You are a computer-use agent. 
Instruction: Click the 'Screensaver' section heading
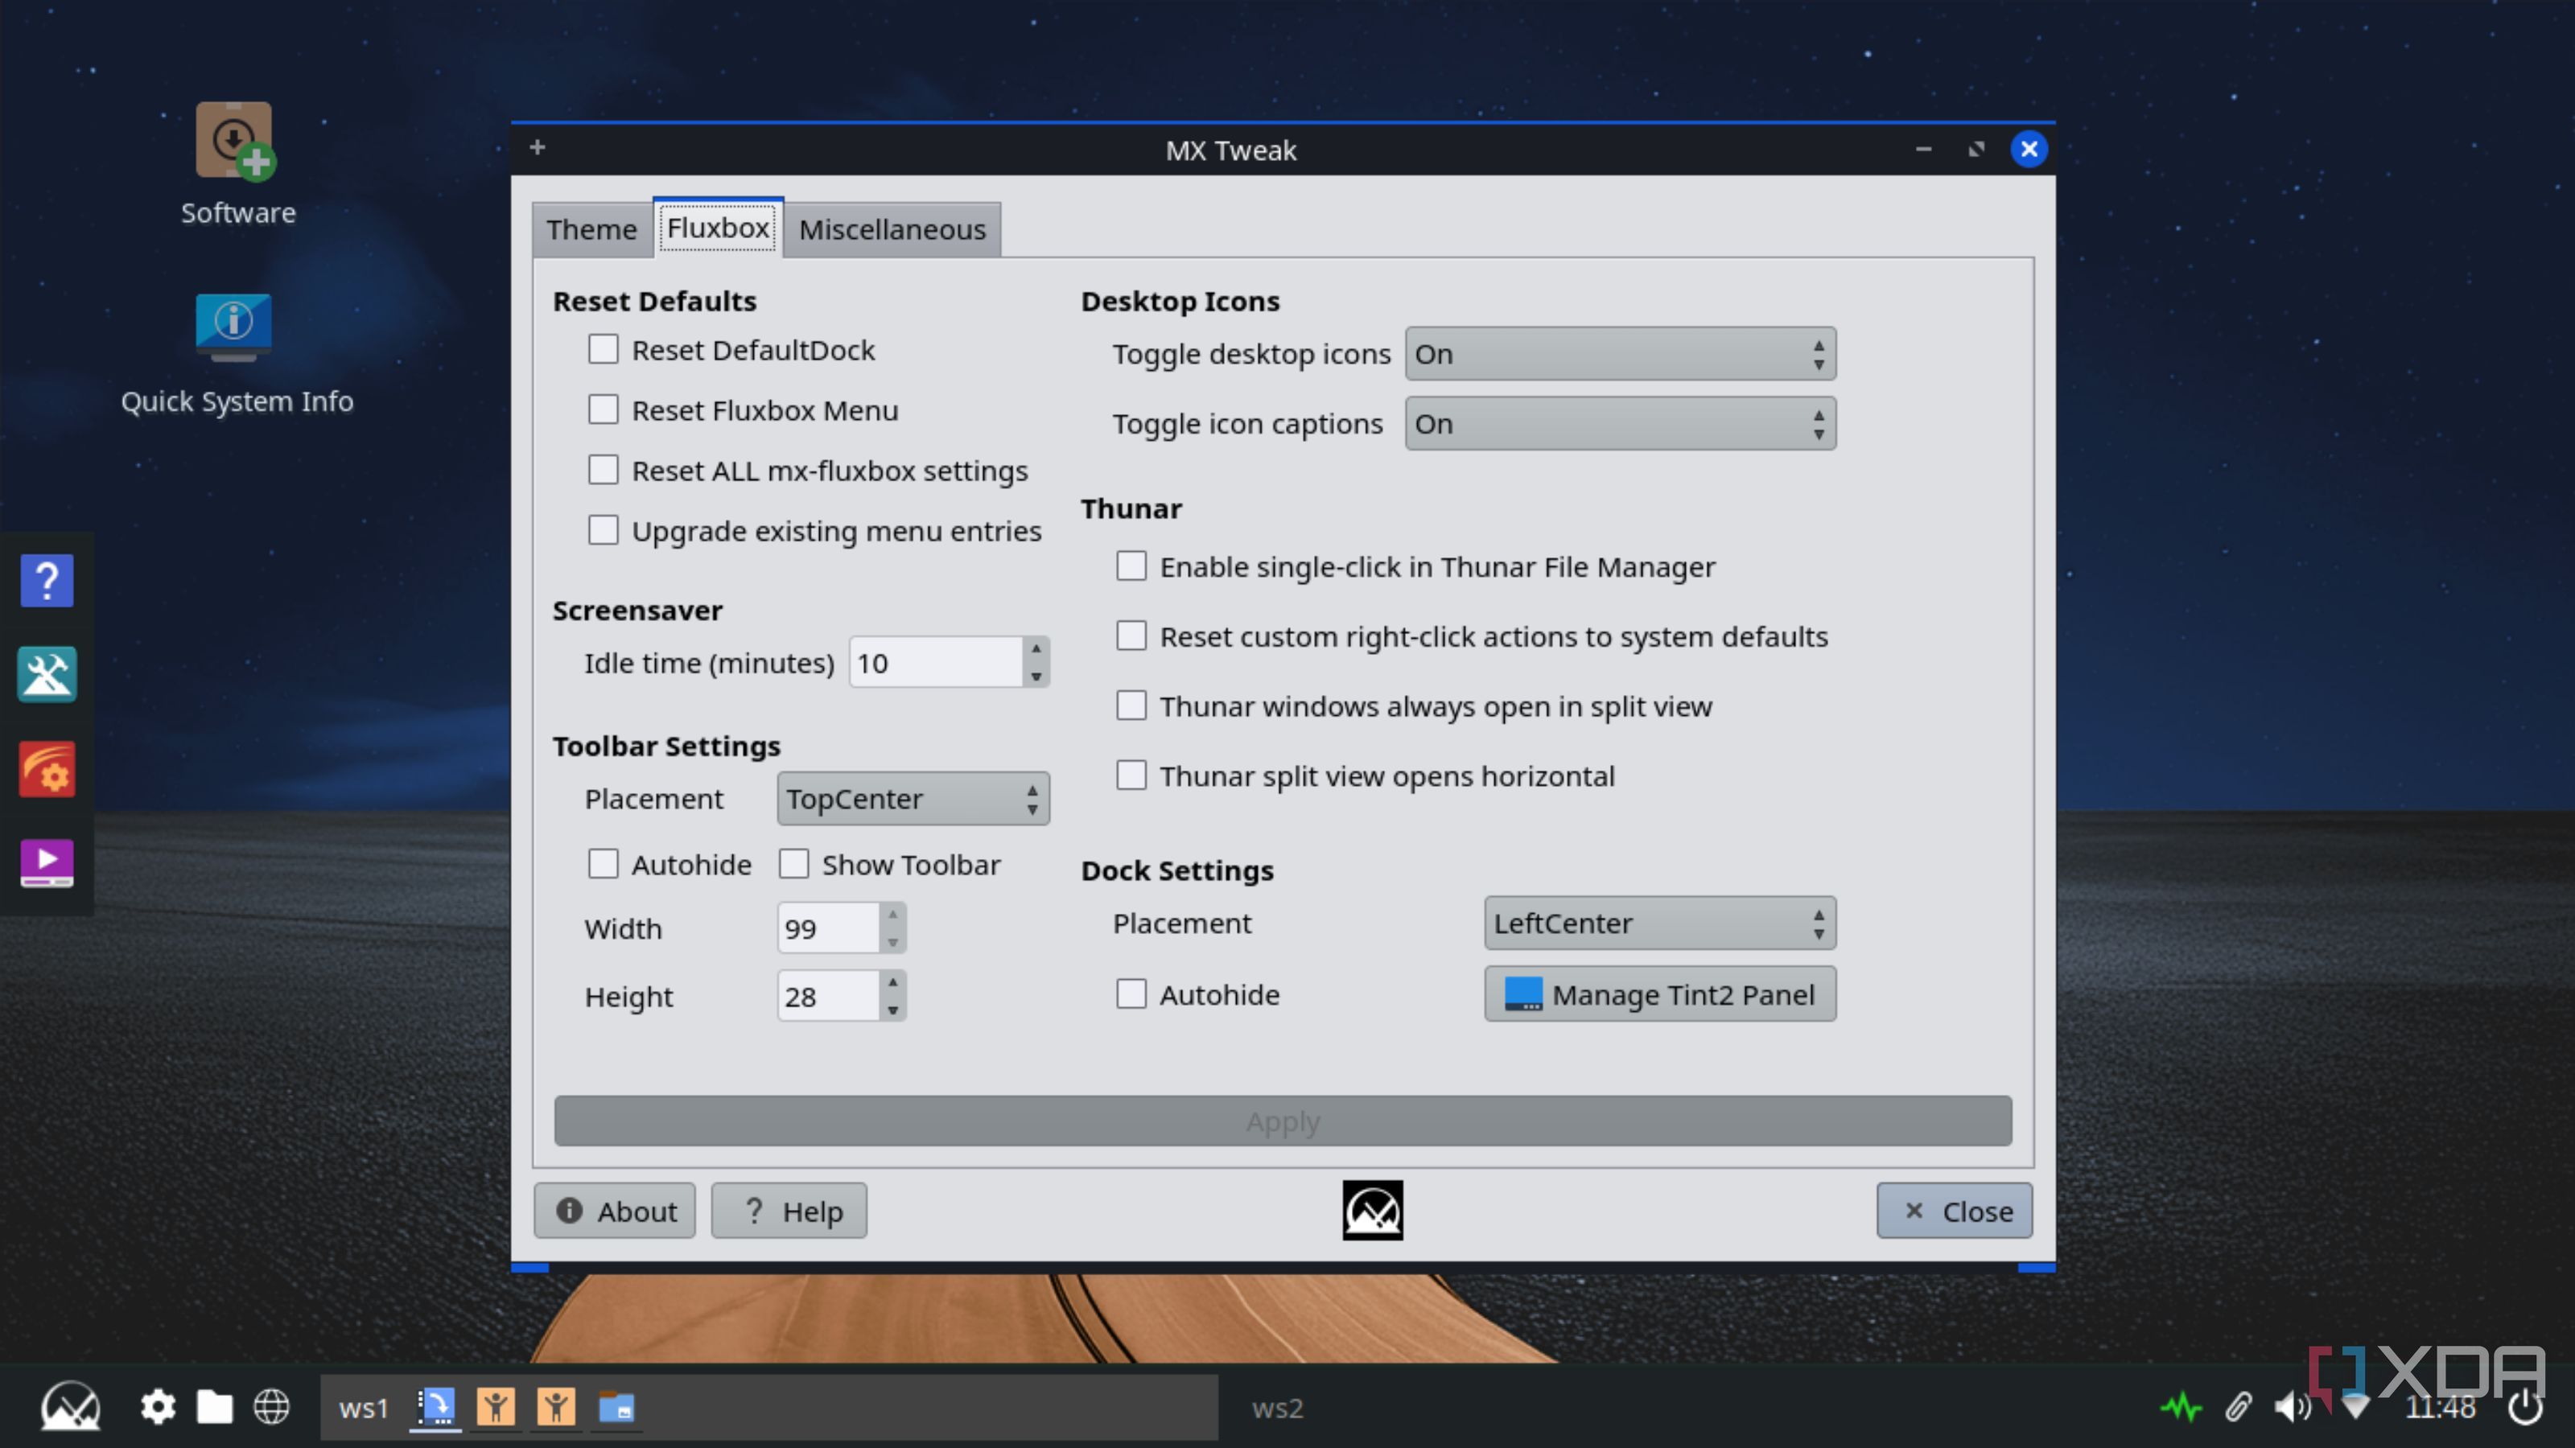(x=637, y=611)
